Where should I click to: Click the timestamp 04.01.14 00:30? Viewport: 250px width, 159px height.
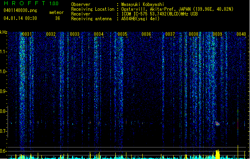20,18
